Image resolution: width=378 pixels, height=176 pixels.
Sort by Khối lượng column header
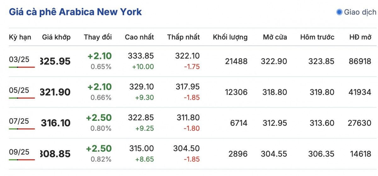230,37
